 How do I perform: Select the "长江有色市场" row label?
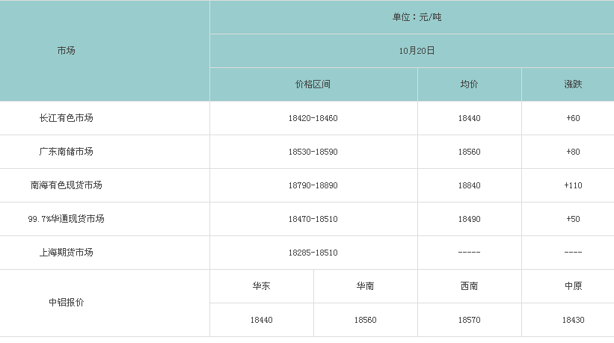pyautogui.click(x=67, y=118)
